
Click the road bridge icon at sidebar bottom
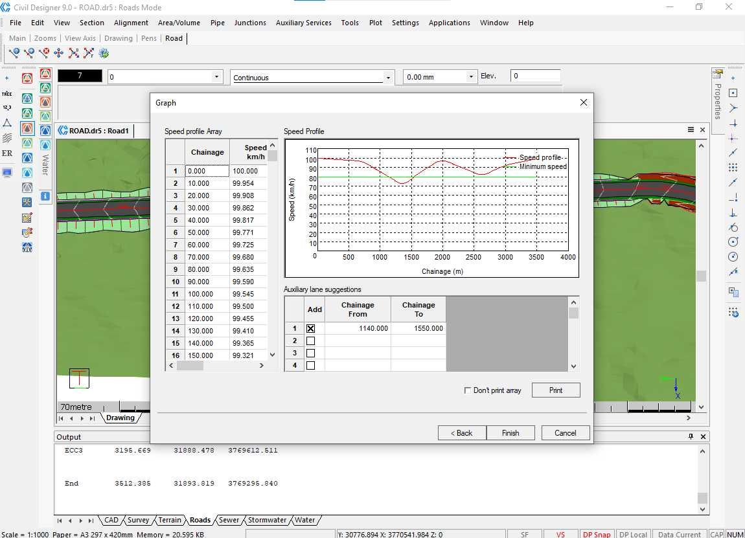tap(27, 247)
